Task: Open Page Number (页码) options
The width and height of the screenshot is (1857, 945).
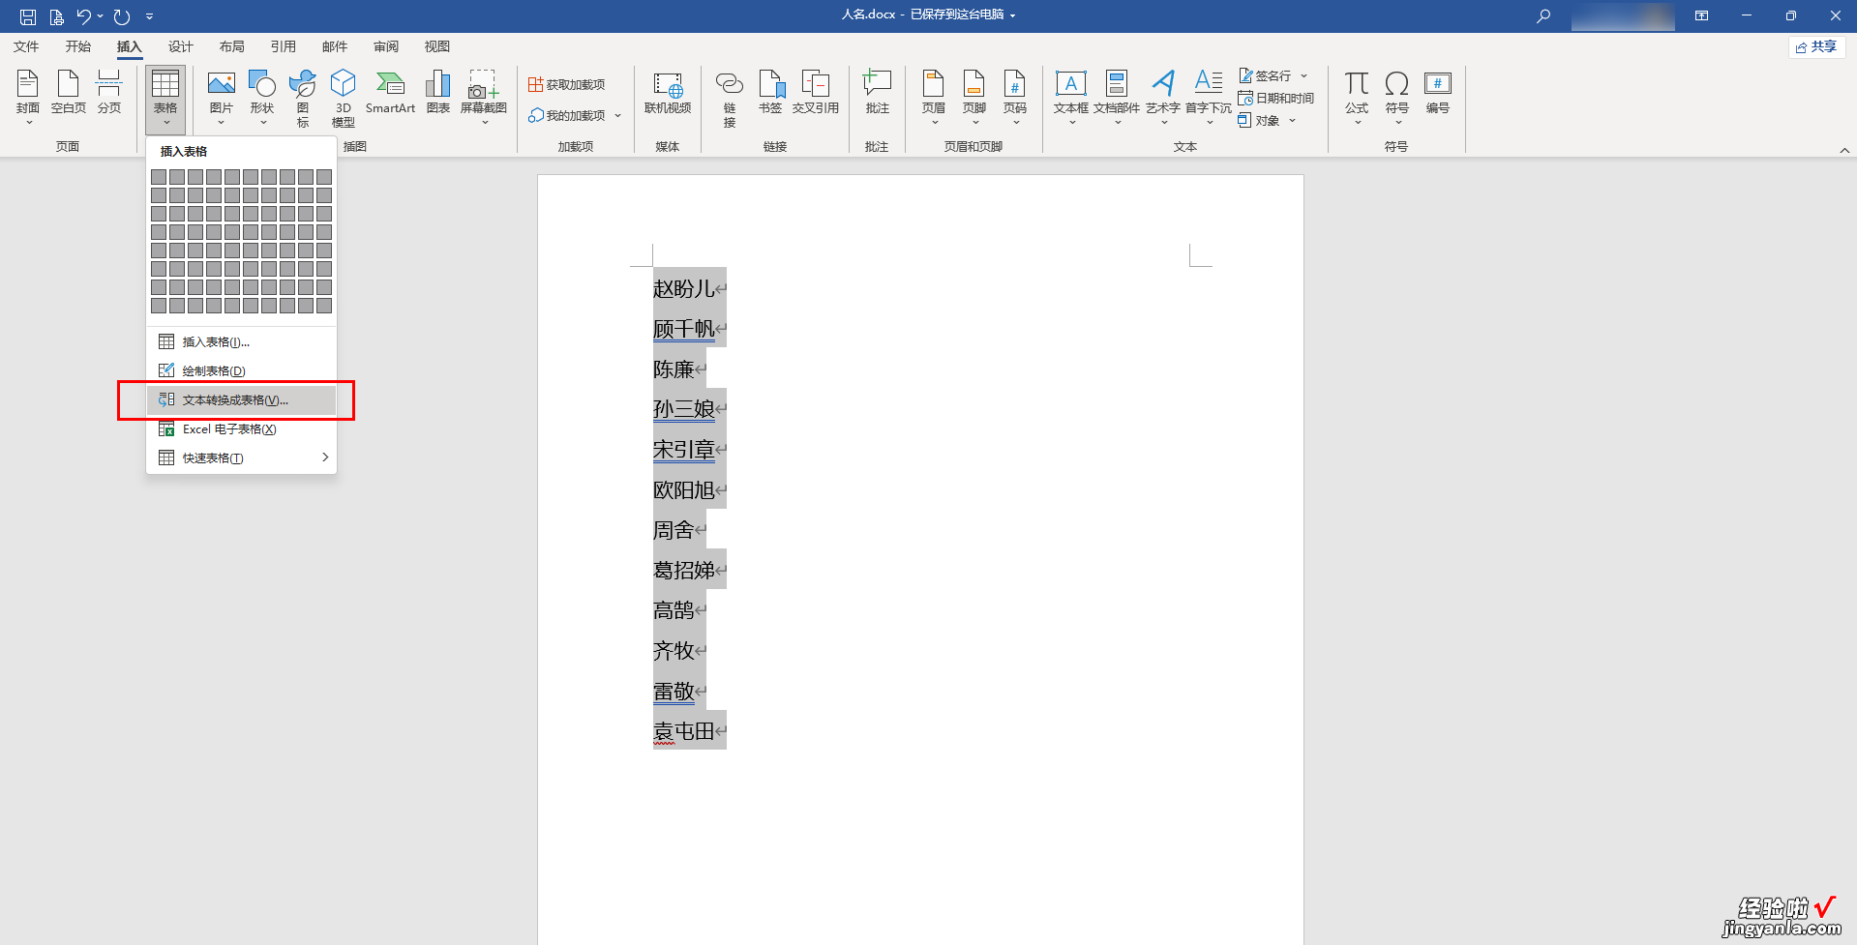Action: (1015, 98)
